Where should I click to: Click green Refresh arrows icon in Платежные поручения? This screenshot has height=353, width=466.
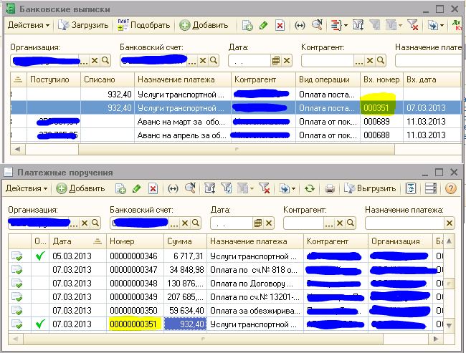(x=310, y=188)
